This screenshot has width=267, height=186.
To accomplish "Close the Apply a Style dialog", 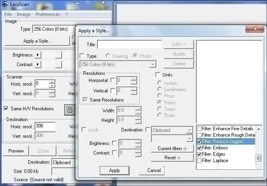I will (255, 29).
